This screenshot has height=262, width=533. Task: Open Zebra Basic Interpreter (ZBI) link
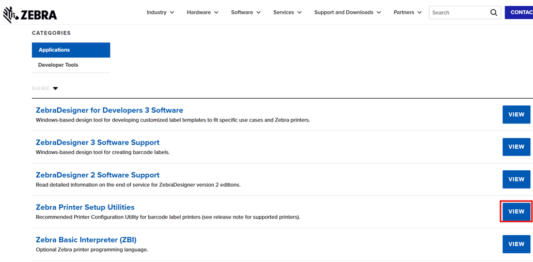coord(86,240)
